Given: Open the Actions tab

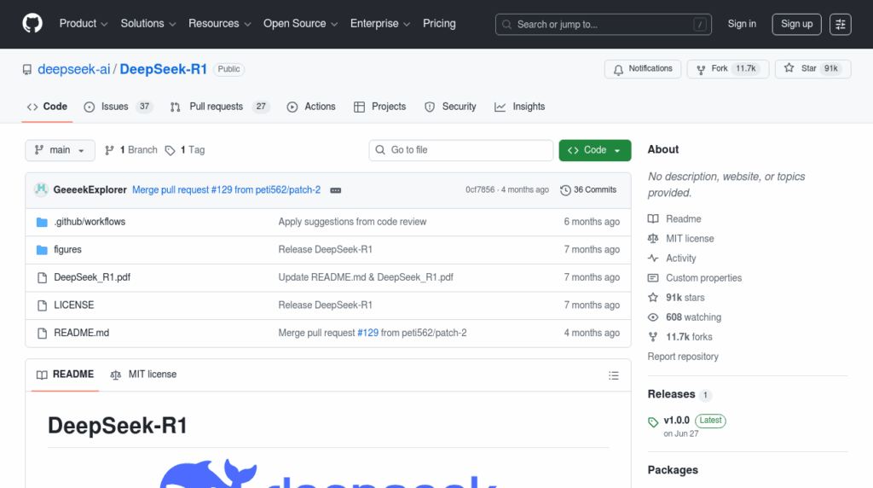Looking at the screenshot, I should coord(311,107).
